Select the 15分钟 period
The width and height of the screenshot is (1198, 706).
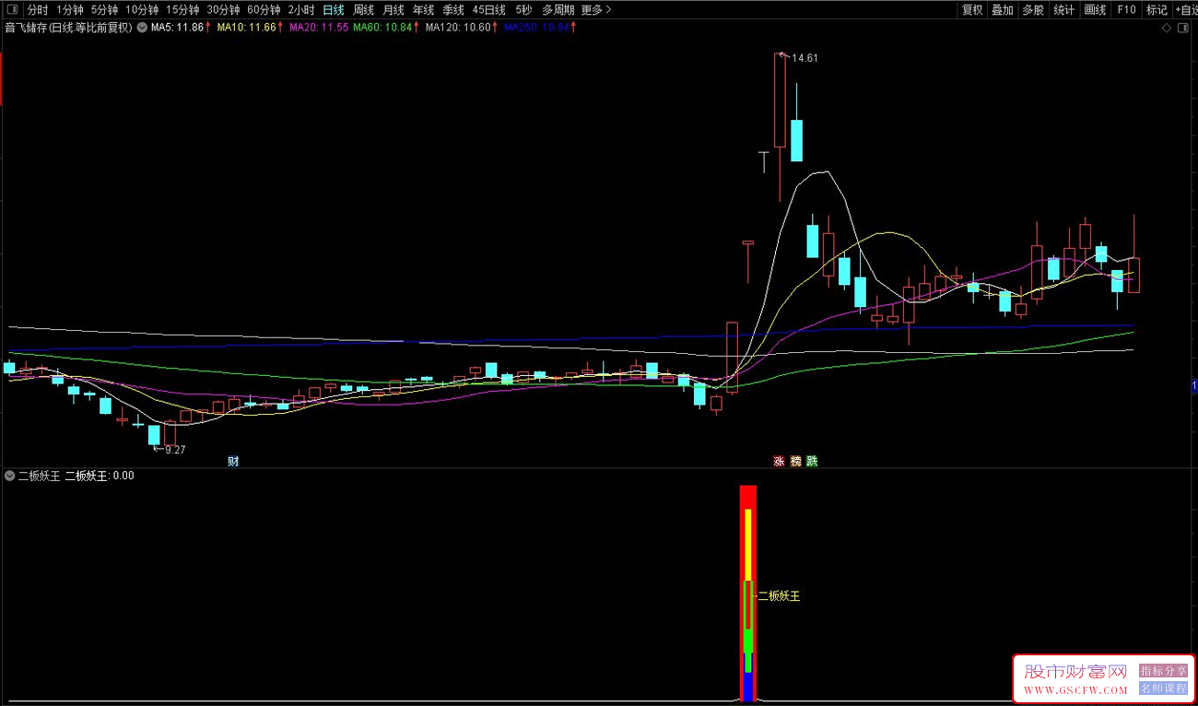point(182,9)
